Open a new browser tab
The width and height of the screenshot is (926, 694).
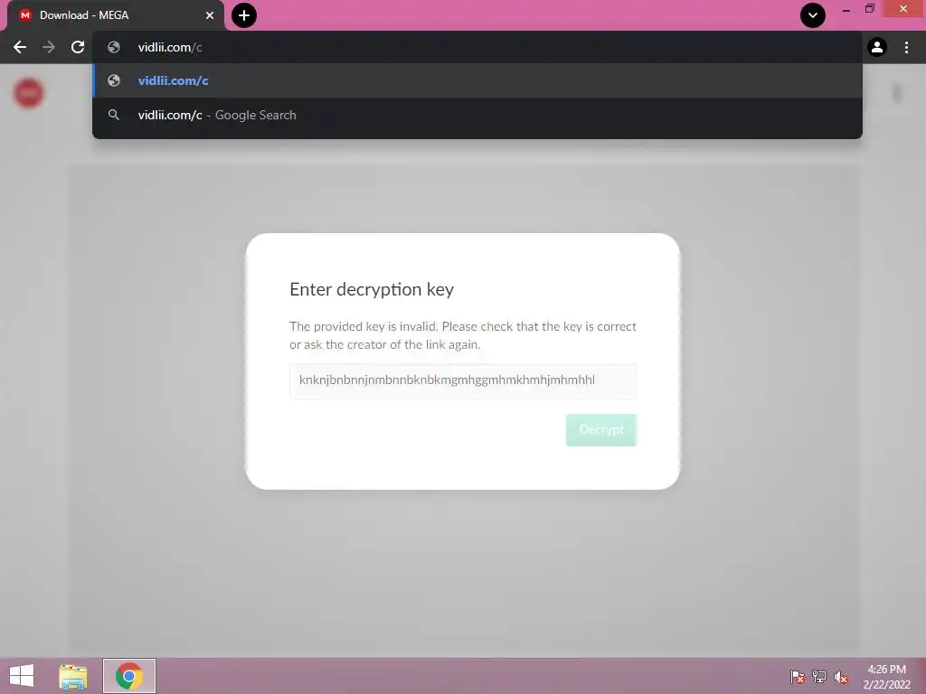[244, 15]
